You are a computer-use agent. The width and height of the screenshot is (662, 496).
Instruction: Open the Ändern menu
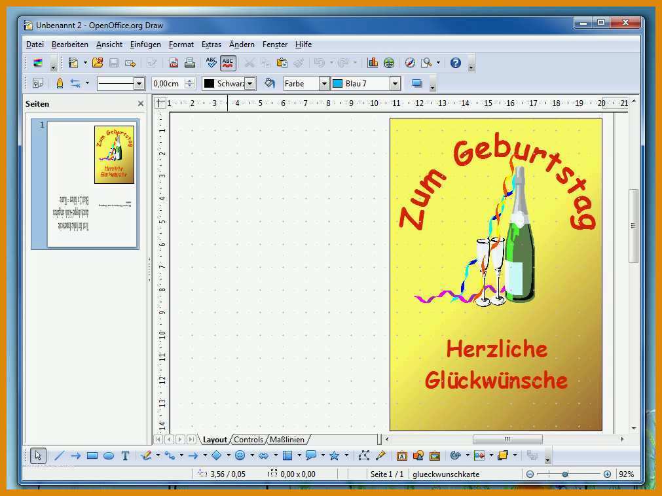242,44
